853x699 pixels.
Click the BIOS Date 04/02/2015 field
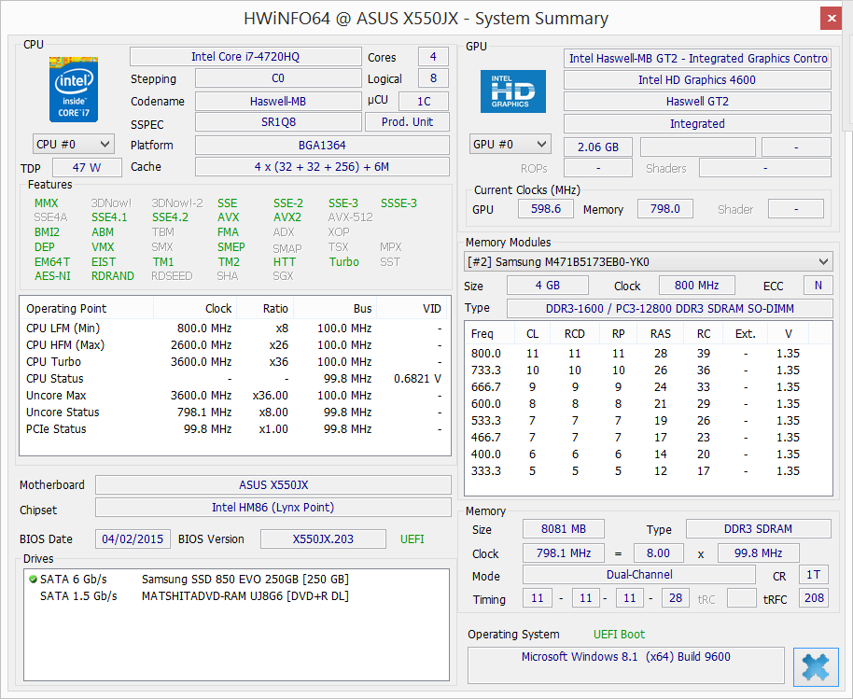(133, 539)
